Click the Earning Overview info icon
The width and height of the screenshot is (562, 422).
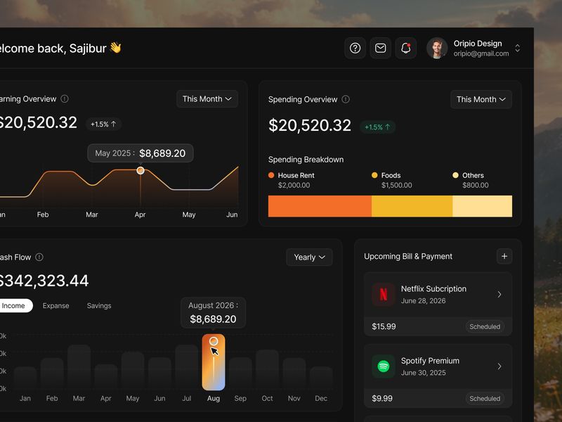[x=66, y=99]
